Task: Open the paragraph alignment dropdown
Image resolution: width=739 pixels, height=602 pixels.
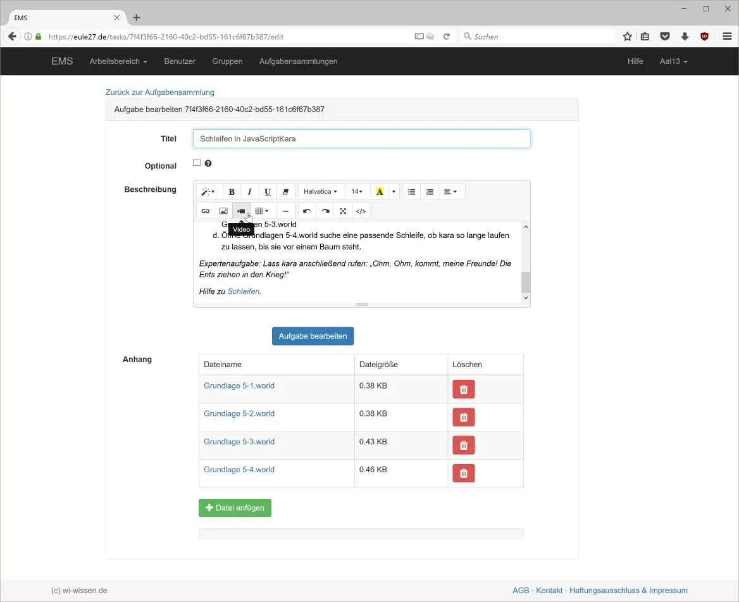Action: pyautogui.click(x=450, y=192)
